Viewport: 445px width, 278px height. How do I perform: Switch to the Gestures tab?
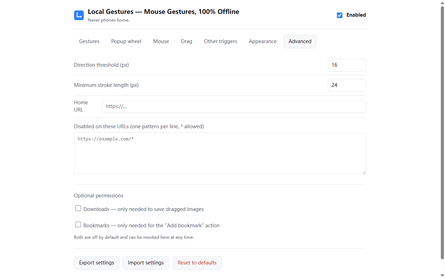click(x=89, y=41)
